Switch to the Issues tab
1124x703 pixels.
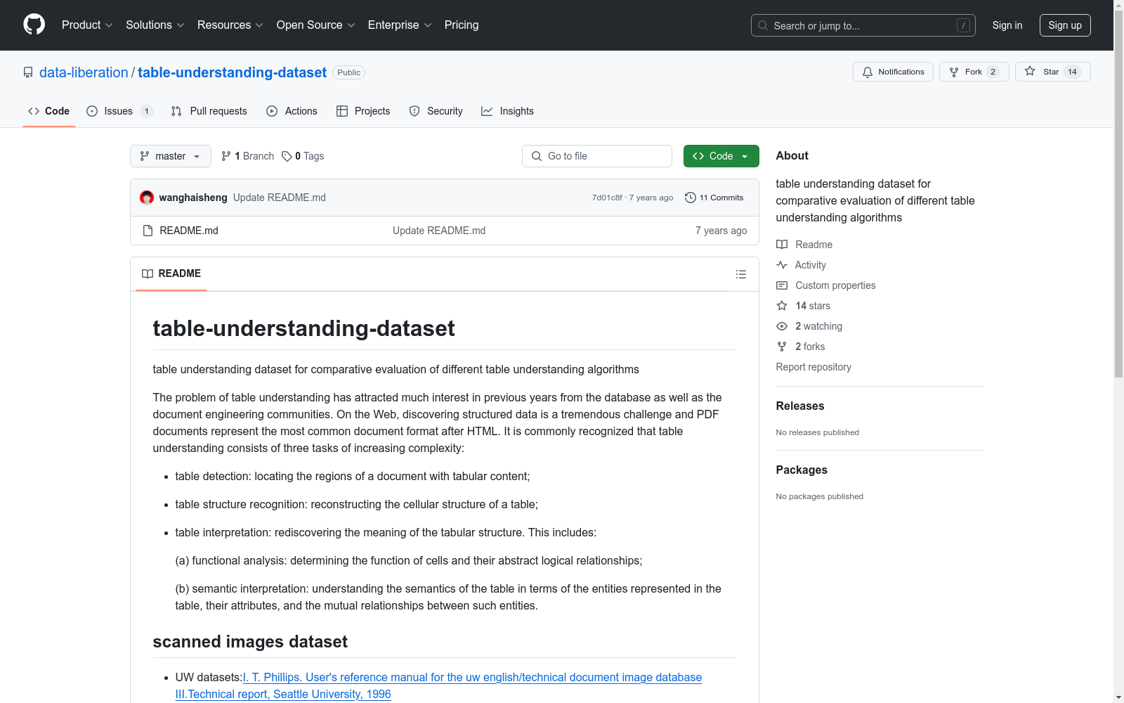click(x=119, y=111)
